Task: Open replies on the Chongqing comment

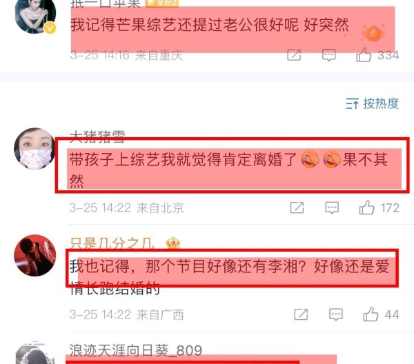Action: click(x=329, y=55)
